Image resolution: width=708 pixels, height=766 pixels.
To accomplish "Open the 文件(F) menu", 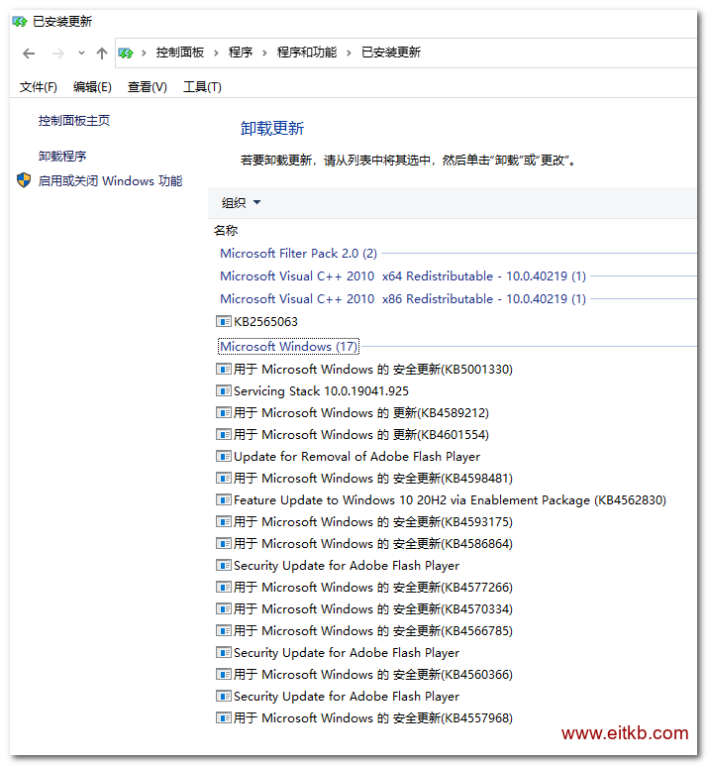I will click(x=38, y=87).
